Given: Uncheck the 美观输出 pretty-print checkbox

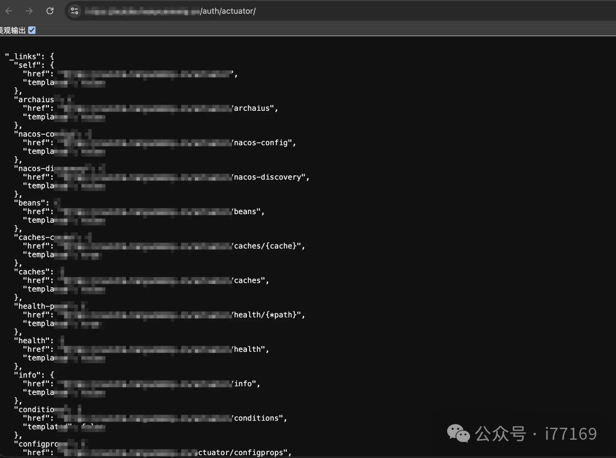Looking at the screenshot, I should 32,30.
